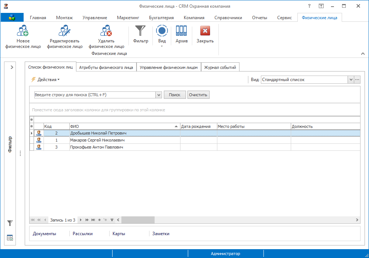The height and width of the screenshot is (258, 369).
Task: Click the Edit physical person icon
Action: point(65,31)
